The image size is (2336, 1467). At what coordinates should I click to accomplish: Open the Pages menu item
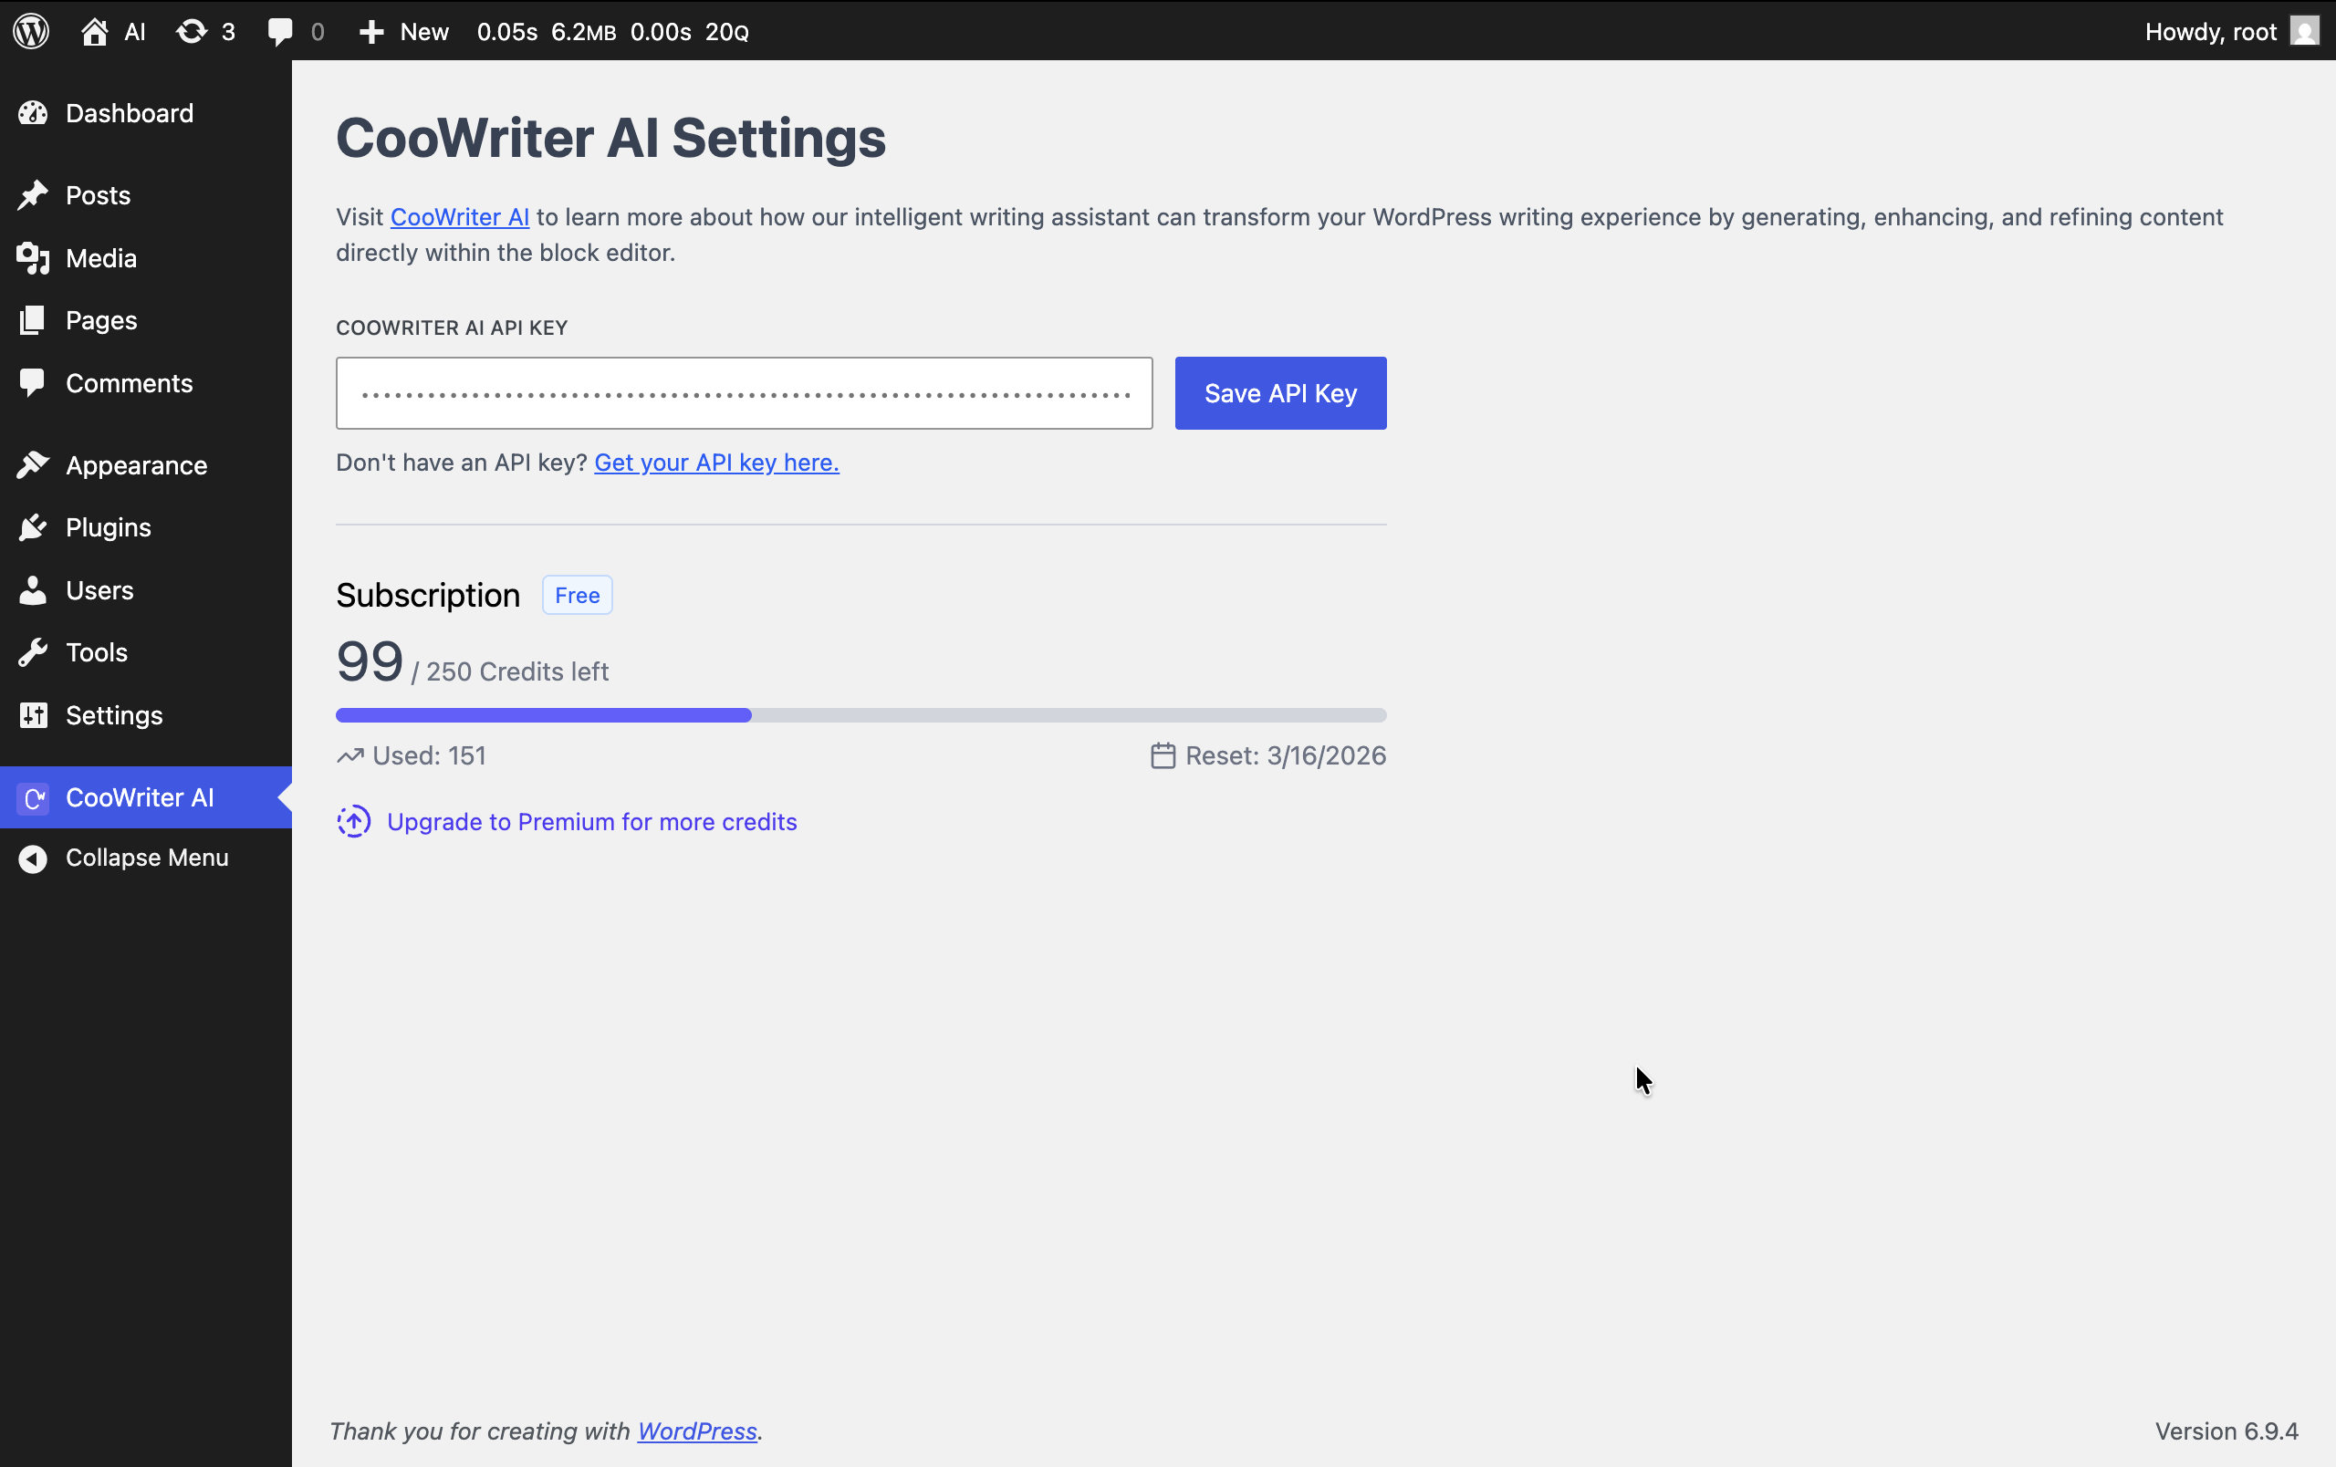(x=100, y=320)
